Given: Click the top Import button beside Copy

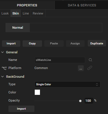Looking at the screenshot, I should [11, 44].
